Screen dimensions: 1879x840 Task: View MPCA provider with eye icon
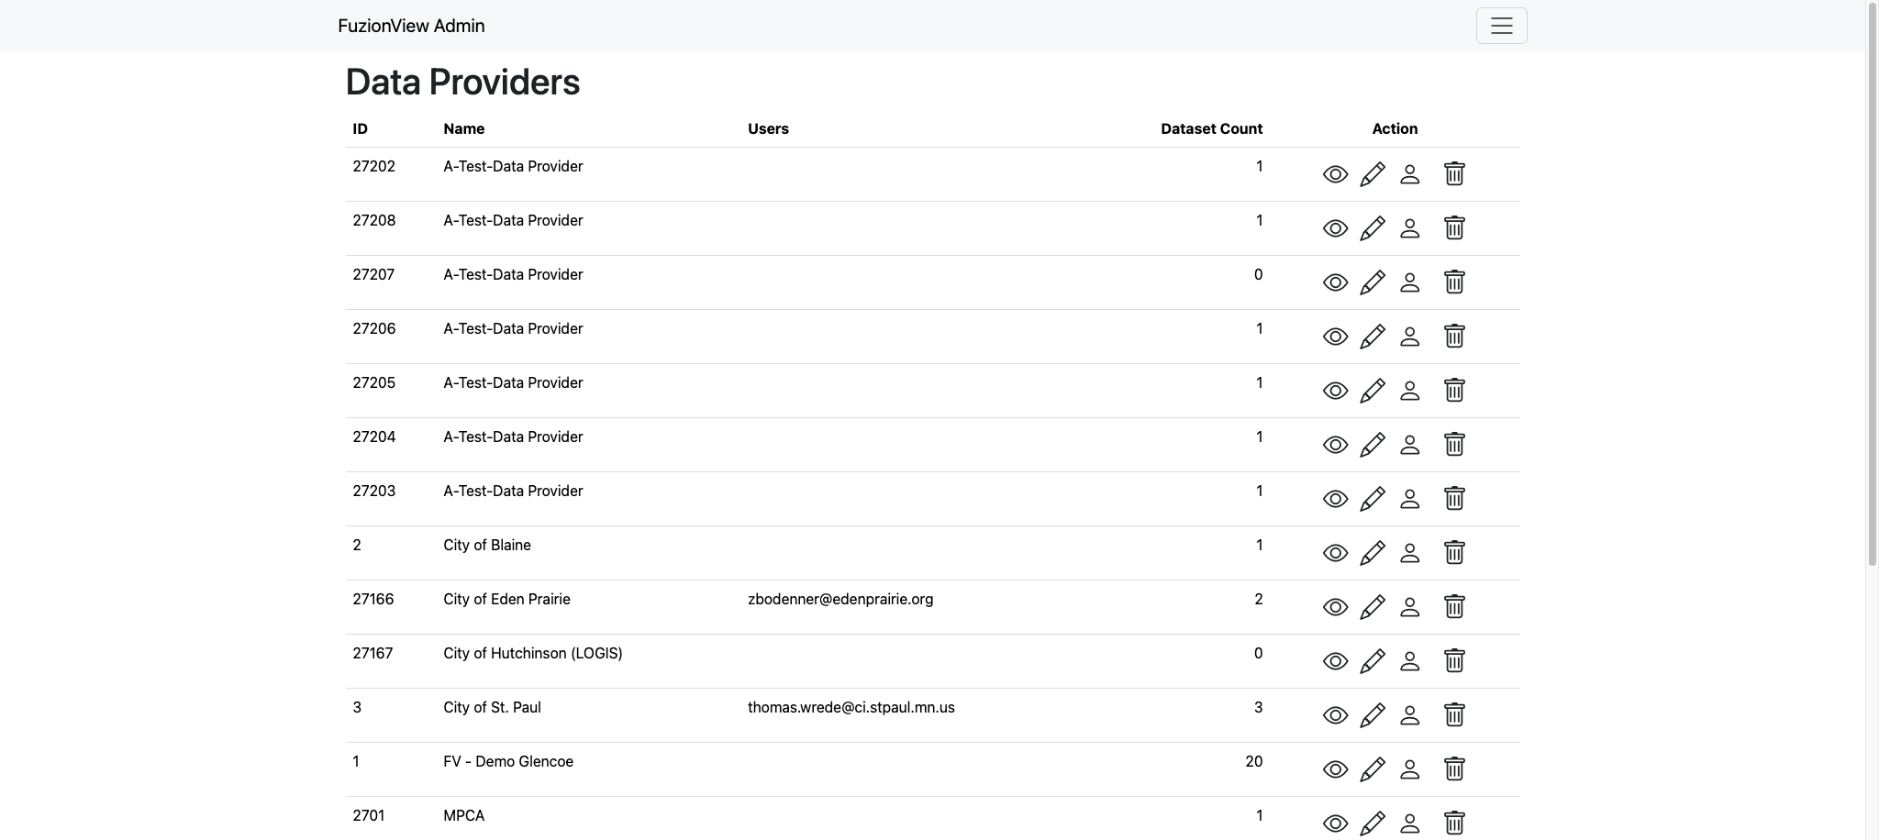coord(1335,823)
